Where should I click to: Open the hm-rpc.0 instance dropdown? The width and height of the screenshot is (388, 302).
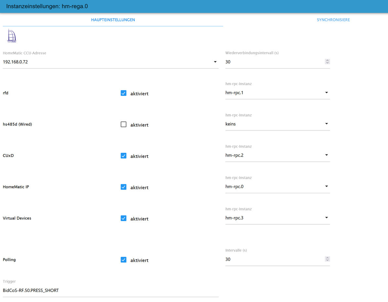(277, 186)
